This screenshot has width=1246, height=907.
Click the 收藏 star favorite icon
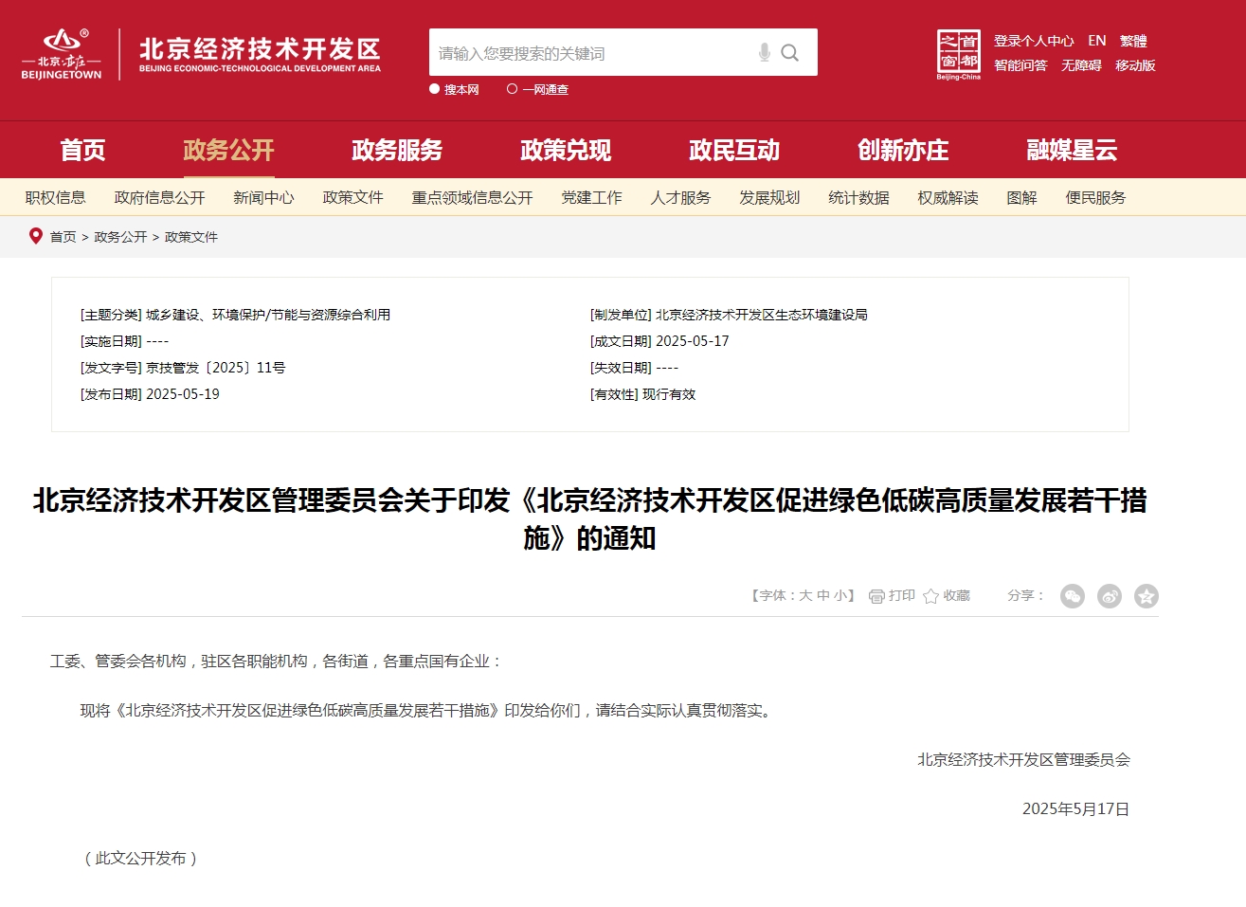[930, 596]
